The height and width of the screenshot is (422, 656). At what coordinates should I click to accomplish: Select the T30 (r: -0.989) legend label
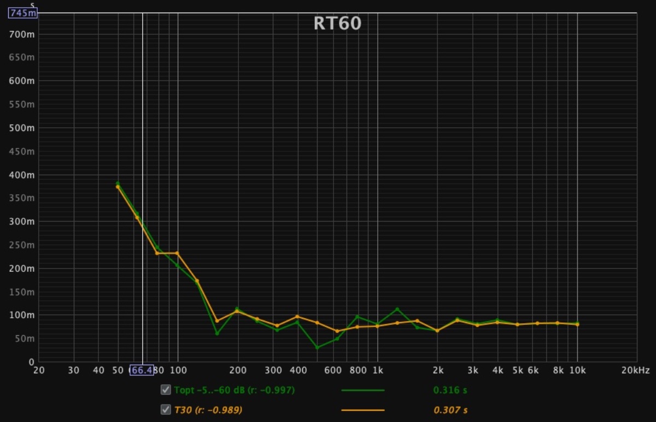click(x=208, y=410)
